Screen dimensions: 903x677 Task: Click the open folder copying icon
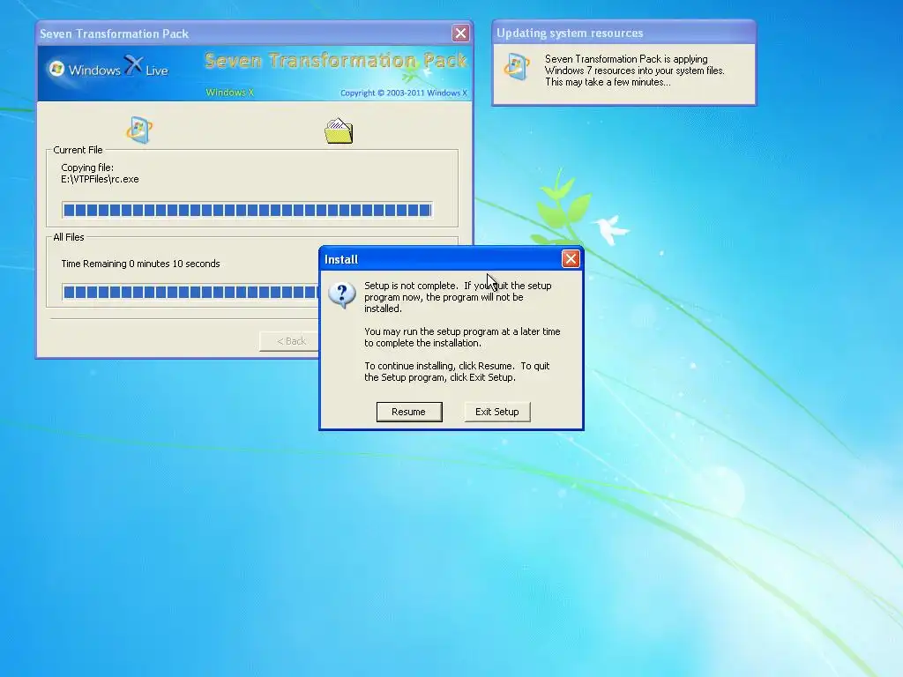[339, 130]
